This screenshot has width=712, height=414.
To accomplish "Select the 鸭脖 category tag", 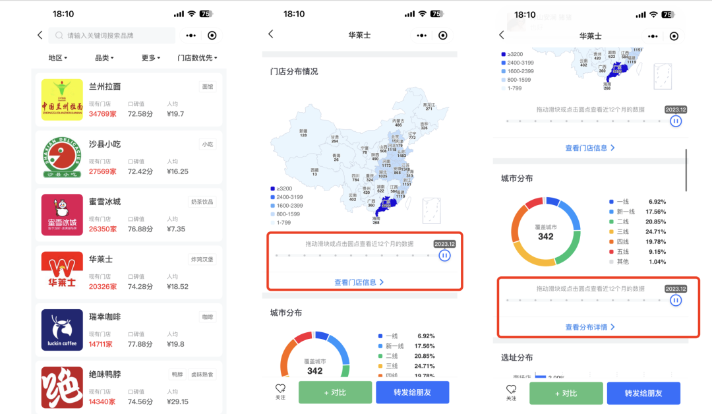I will click(177, 374).
